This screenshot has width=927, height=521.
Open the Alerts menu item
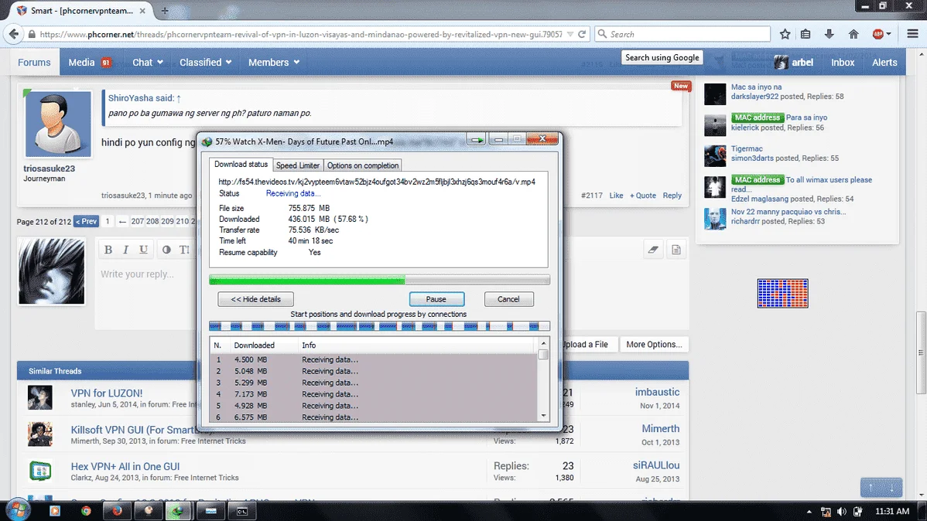click(884, 62)
